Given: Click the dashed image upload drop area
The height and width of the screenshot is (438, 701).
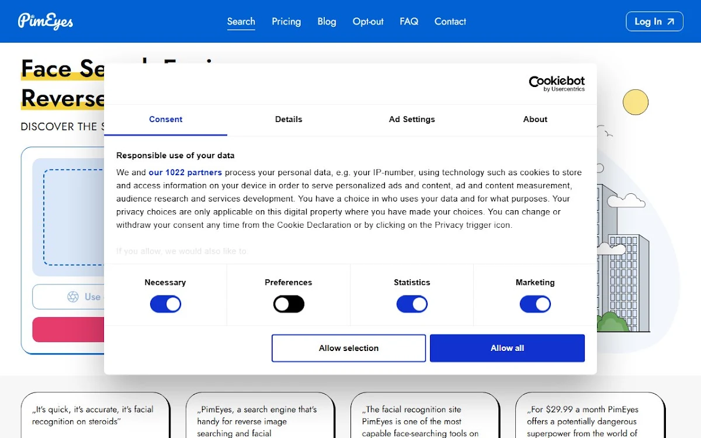Looking at the screenshot, I should click(74, 217).
